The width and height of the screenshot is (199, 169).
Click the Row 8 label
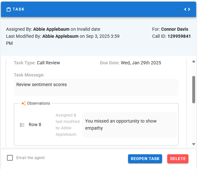35,125
